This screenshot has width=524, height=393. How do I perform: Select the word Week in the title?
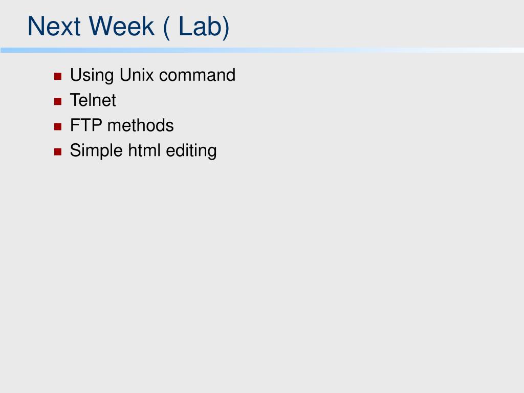[x=121, y=26]
